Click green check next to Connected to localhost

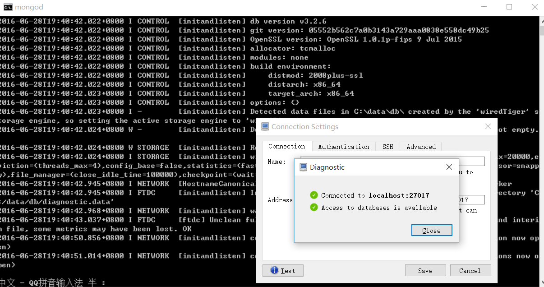tap(314, 195)
